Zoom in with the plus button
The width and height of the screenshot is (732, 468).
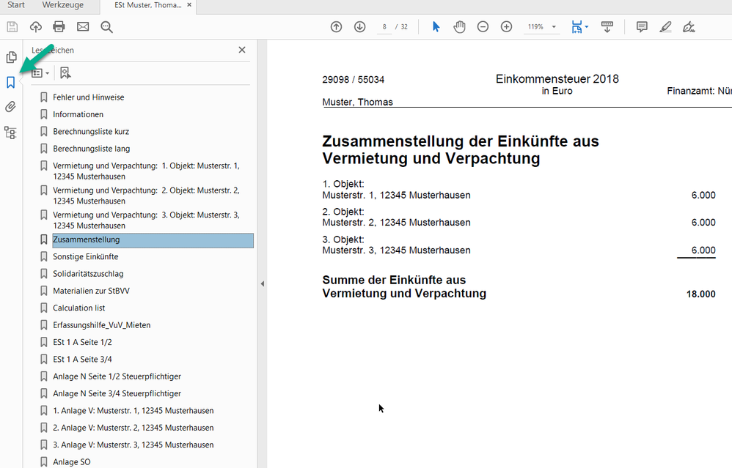pos(507,27)
